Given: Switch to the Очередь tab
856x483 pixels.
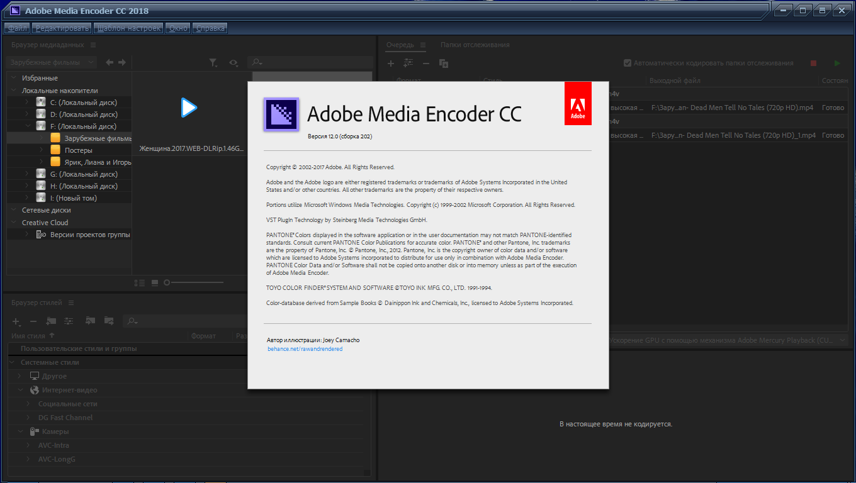Looking at the screenshot, I should coord(400,45).
